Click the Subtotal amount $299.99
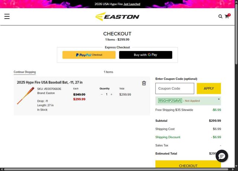 point(215,121)
